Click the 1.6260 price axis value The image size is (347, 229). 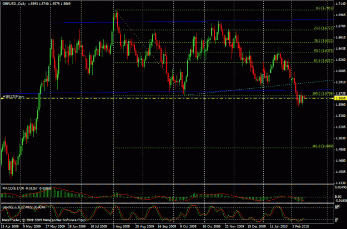[341, 60]
